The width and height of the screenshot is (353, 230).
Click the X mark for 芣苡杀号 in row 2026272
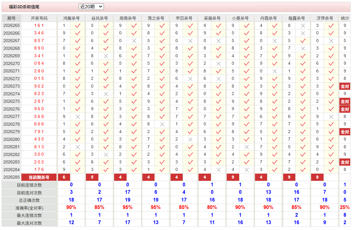[x=190, y=79]
